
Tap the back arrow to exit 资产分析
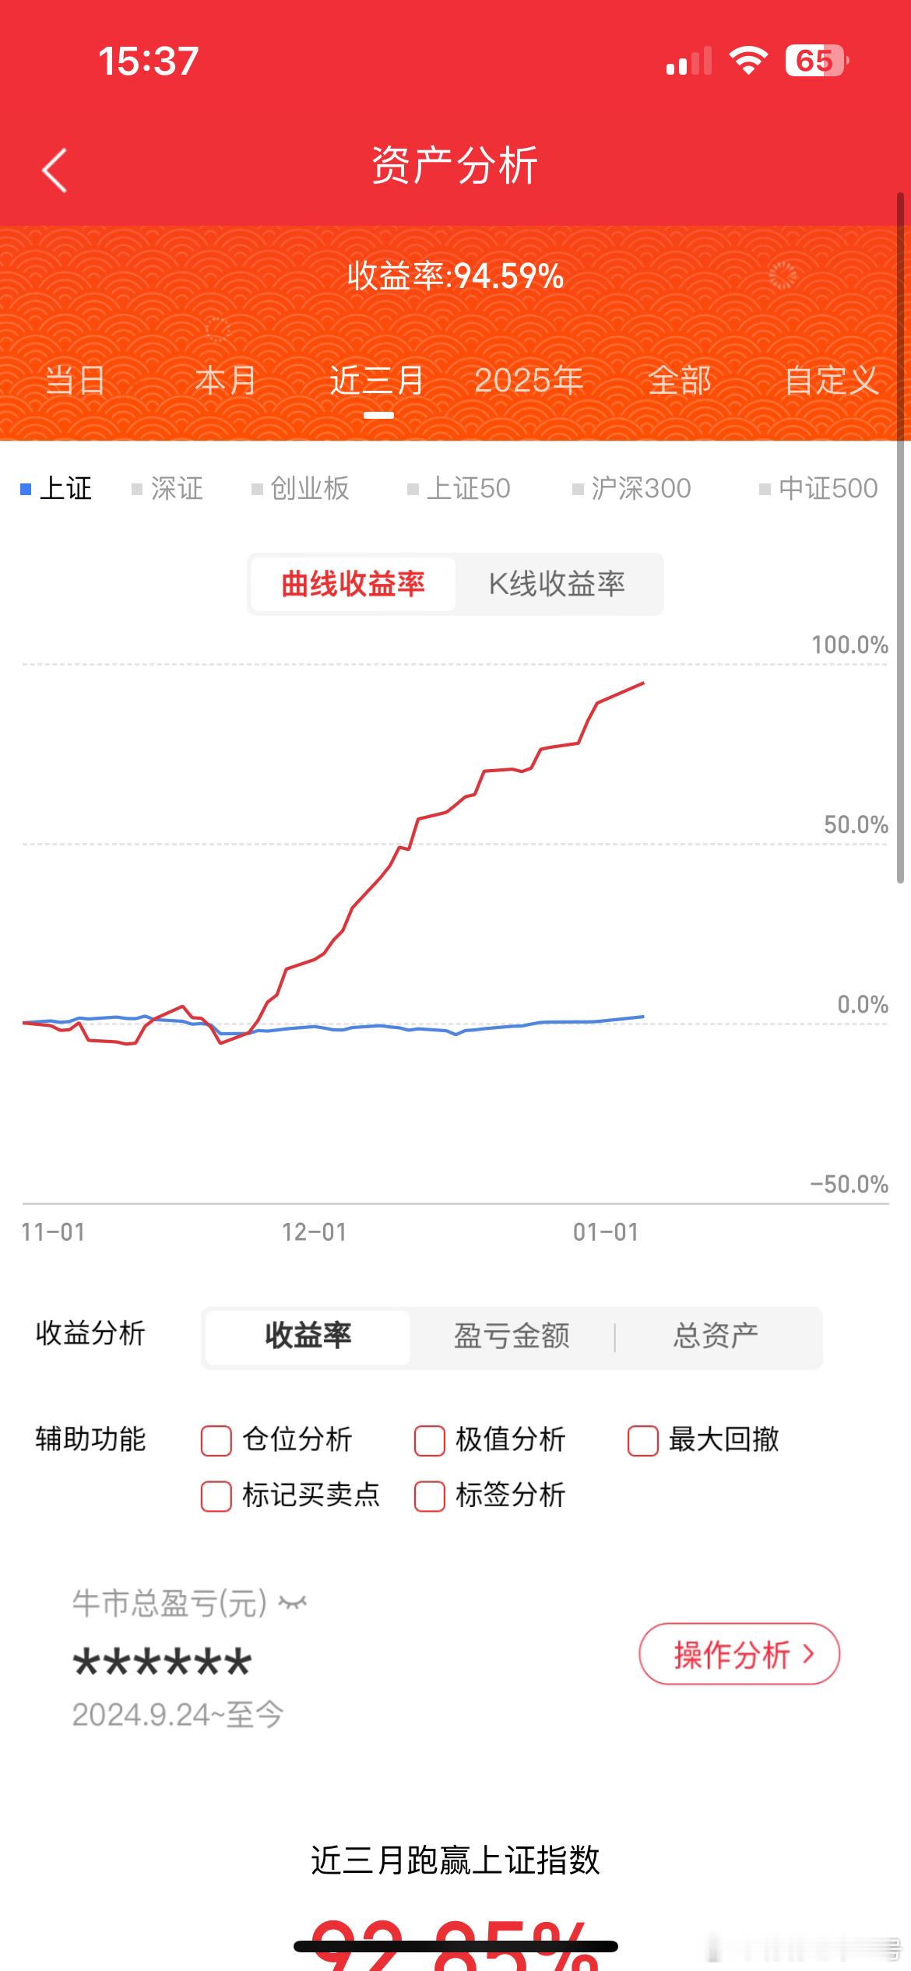53,170
